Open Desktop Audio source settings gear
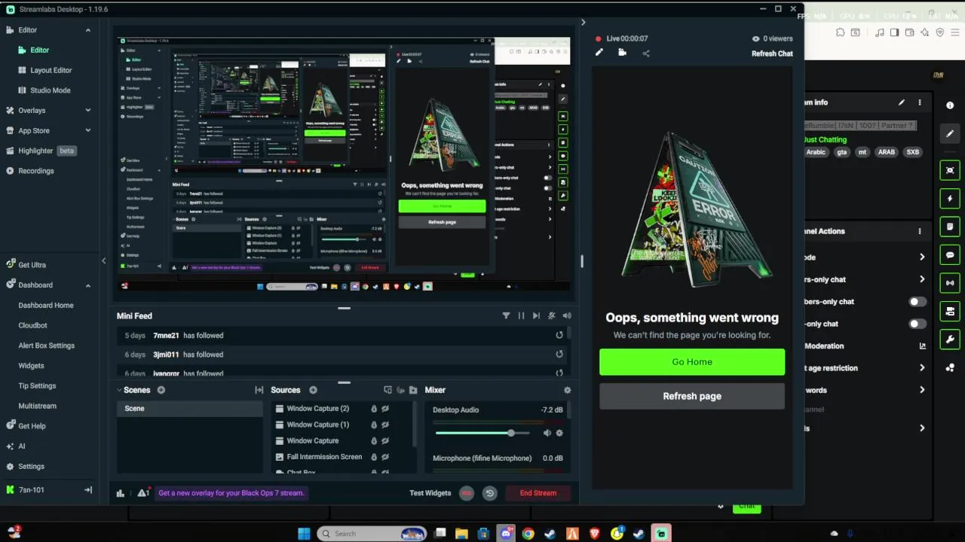The height and width of the screenshot is (542, 965). 559,433
